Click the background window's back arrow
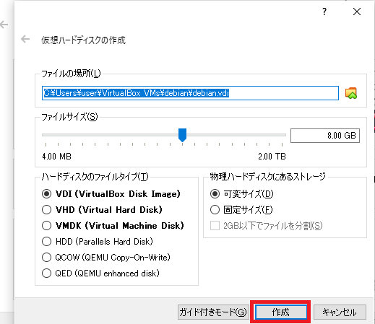375x324 pixels. (4, 25)
